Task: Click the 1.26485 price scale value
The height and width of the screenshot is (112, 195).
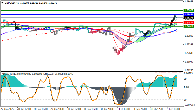Action: (189, 2)
